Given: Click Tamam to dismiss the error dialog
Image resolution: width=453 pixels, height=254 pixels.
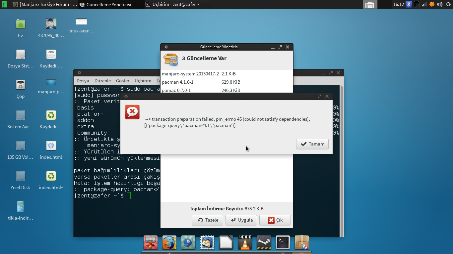Looking at the screenshot, I should tap(312, 144).
